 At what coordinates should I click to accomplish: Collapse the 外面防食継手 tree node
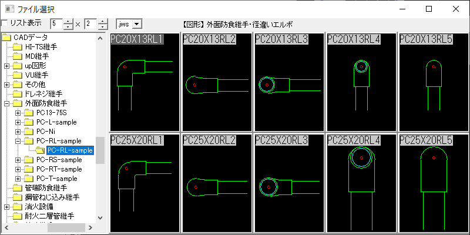[x=6, y=103]
